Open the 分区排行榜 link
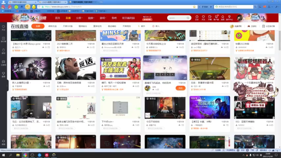 [x=268, y=26]
